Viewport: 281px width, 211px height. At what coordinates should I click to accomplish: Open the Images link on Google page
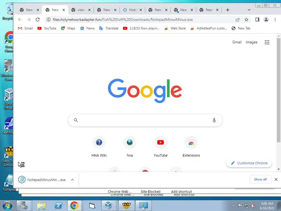click(251, 42)
